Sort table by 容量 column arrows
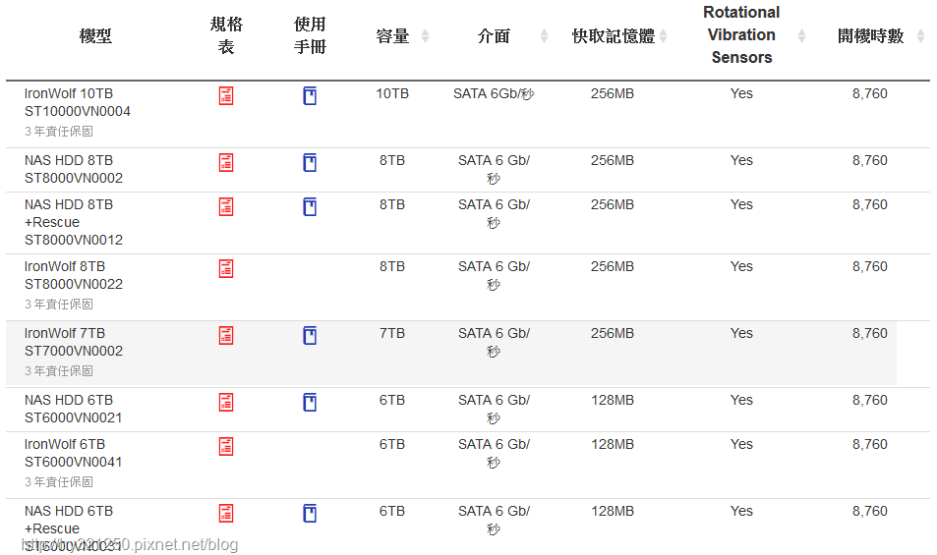 (425, 35)
